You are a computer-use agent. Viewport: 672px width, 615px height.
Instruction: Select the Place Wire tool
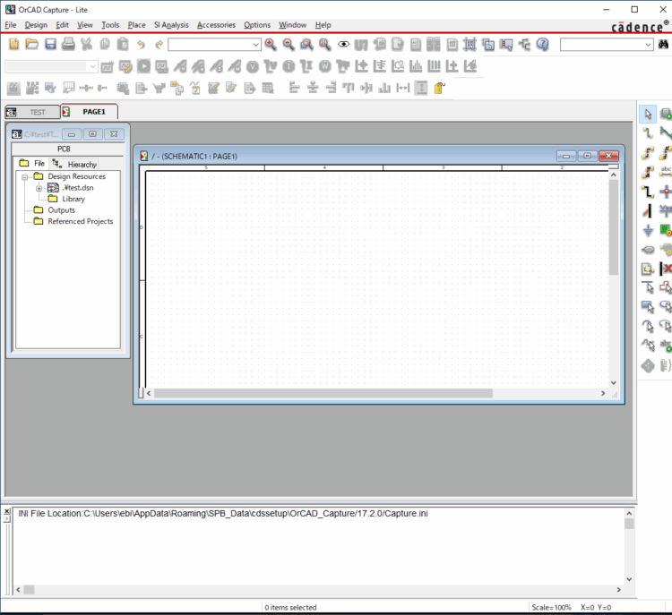pyautogui.click(x=648, y=133)
